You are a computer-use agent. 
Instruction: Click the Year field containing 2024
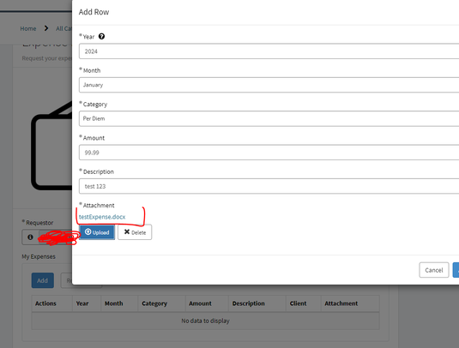tap(269, 51)
